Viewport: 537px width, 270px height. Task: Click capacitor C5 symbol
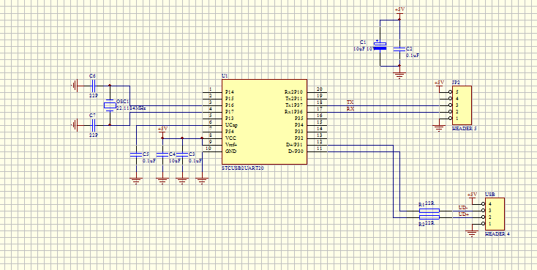click(x=136, y=154)
